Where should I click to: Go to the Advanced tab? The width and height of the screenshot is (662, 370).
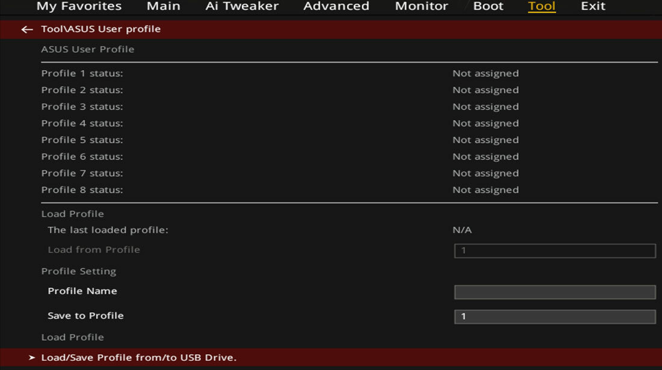(336, 6)
